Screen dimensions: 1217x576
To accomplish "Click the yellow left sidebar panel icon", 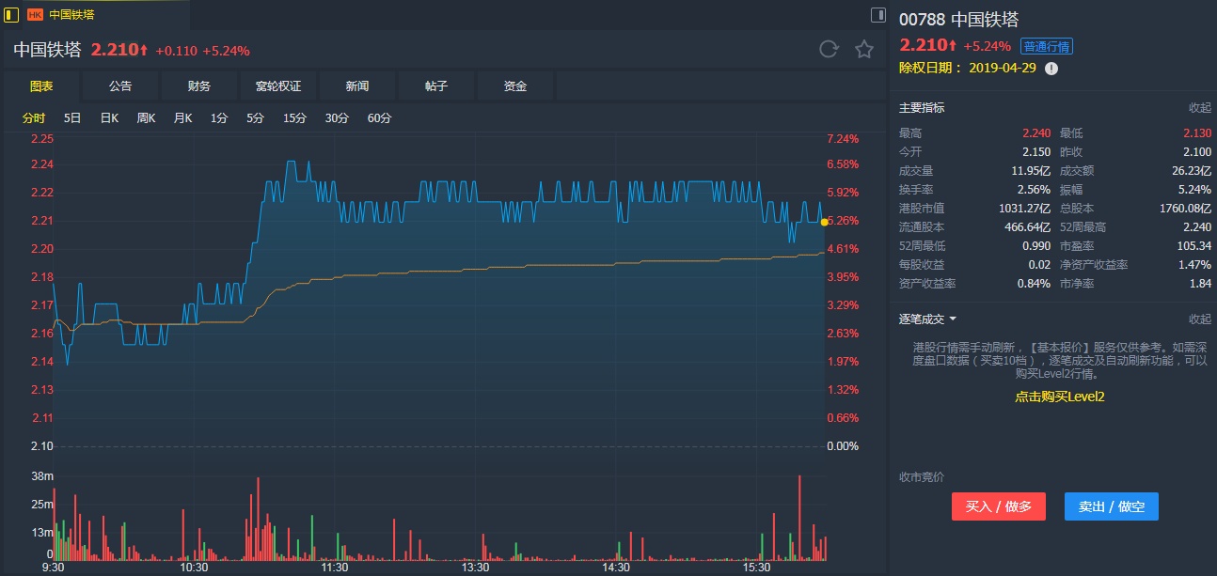I will pyautogui.click(x=11, y=14).
